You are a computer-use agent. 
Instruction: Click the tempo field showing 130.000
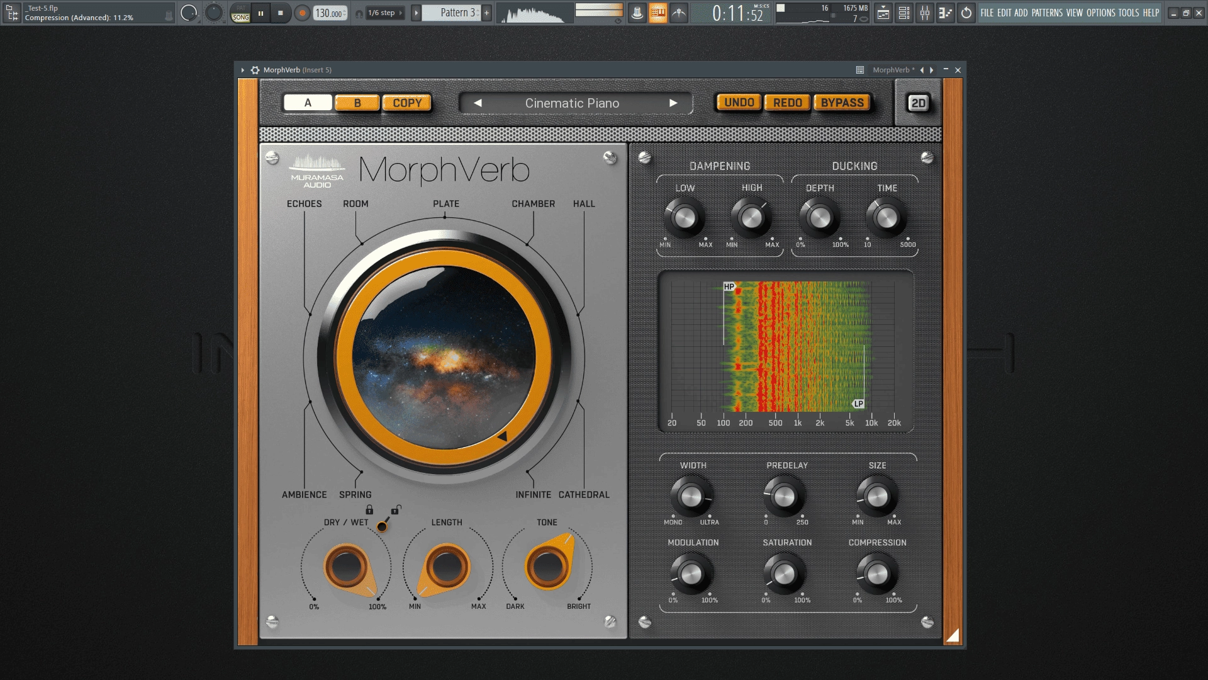(x=330, y=13)
